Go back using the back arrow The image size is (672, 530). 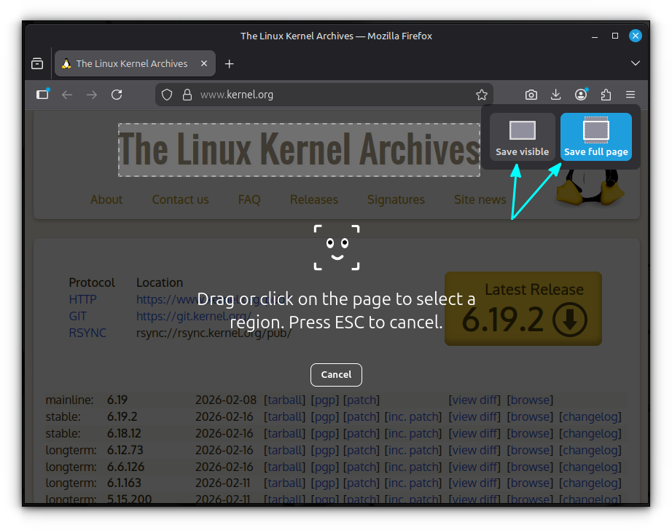tap(67, 95)
